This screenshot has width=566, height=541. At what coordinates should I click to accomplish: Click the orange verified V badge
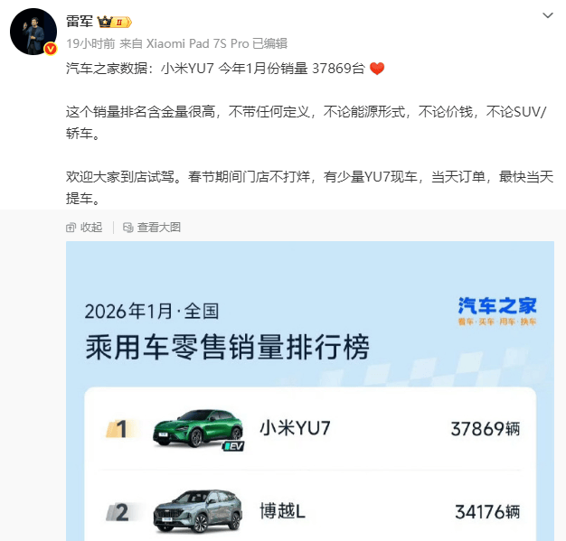tap(51, 49)
